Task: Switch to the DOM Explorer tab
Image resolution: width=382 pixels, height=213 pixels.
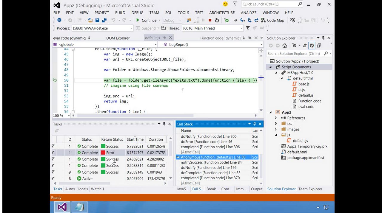Action: [x=118, y=38]
